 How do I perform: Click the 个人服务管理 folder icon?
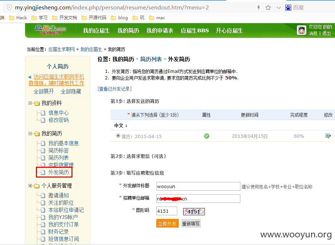pos(37,186)
